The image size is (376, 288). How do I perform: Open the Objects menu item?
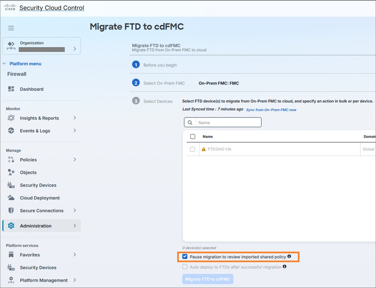28,173
